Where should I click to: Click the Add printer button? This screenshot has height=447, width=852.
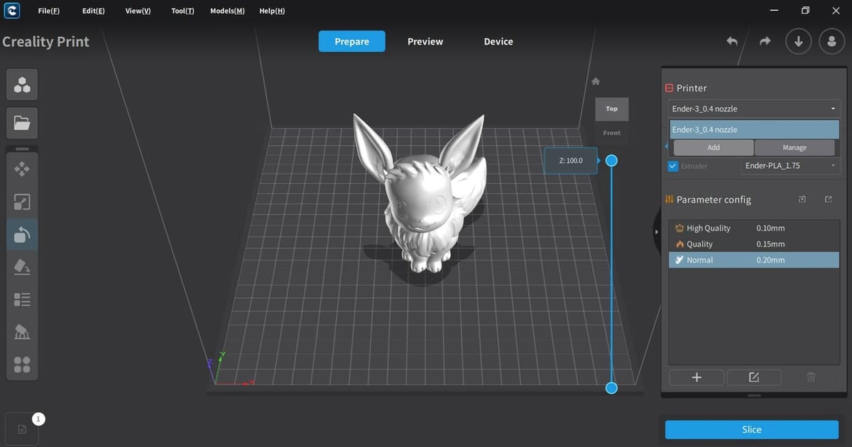(x=714, y=148)
